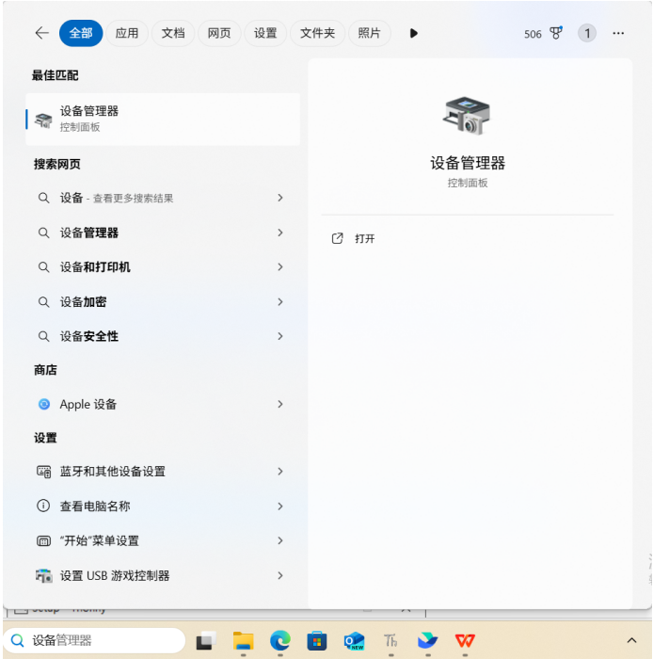Click the taskbar search box containing 设备管理器
This screenshot has height=659, width=653.
94,640
